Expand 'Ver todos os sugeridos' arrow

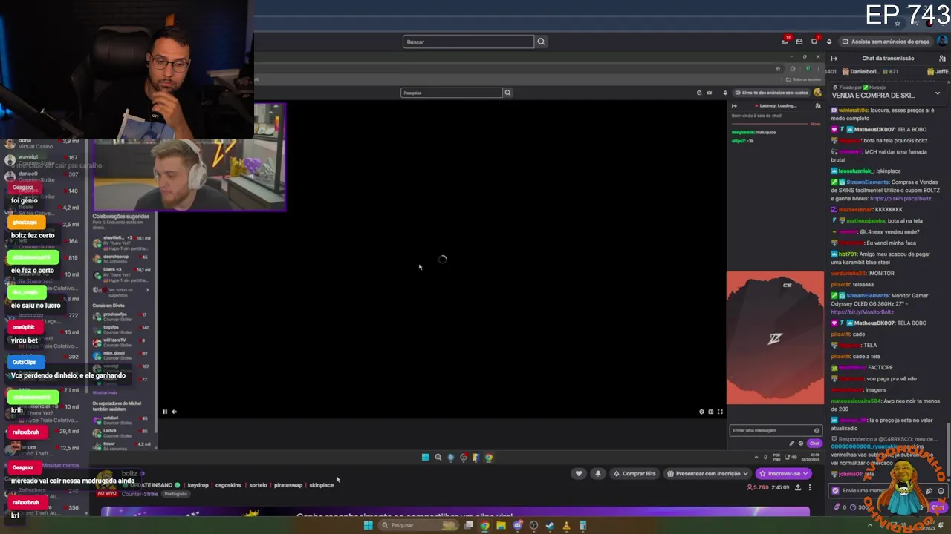[x=146, y=290]
